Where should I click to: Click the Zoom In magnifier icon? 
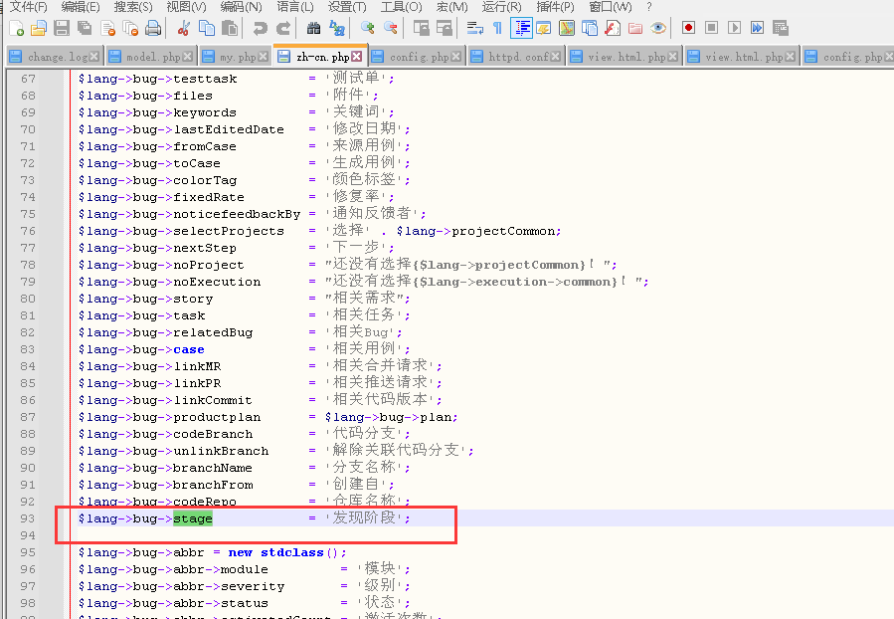point(367,28)
